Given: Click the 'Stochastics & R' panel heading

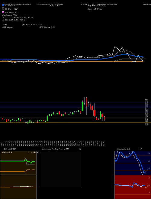Looking at the screenshot, I should (123, 149).
